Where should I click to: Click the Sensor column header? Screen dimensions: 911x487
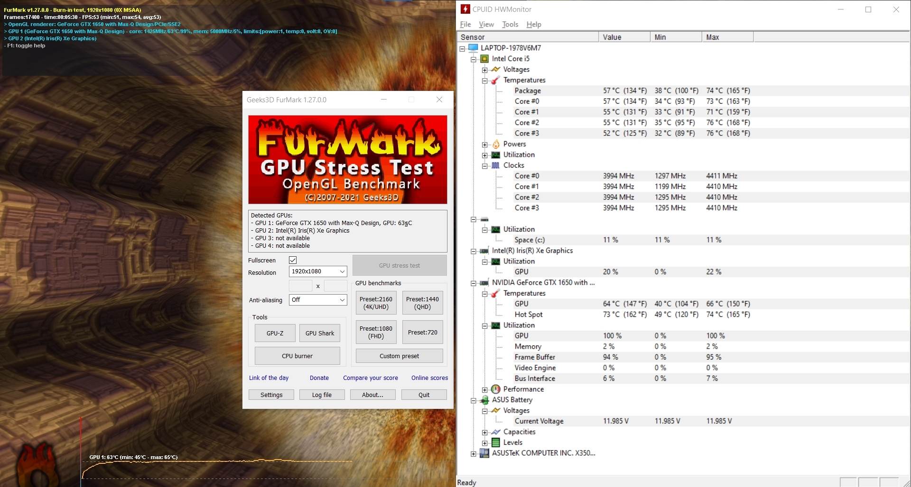(528, 37)
